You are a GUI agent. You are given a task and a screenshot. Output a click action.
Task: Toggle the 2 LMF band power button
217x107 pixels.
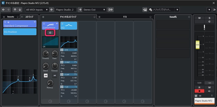[x=62, y=74]
